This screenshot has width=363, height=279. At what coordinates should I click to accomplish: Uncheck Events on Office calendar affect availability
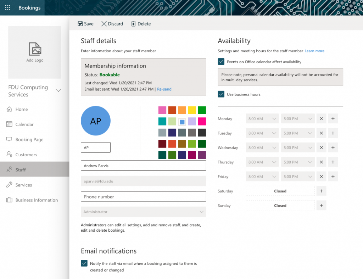click(x=221, y=62)
